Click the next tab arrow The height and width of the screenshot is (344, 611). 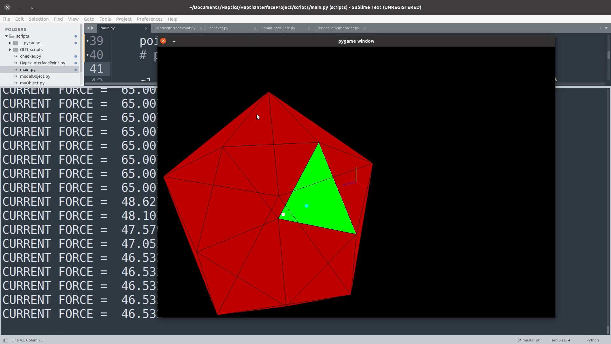pyautogui.click(x=93, y=28)
